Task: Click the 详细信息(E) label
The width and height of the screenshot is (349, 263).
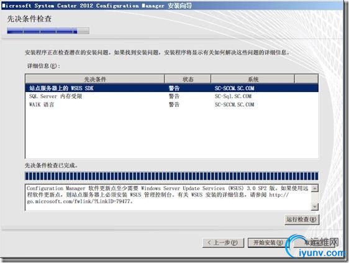Action: click(43, 66)
